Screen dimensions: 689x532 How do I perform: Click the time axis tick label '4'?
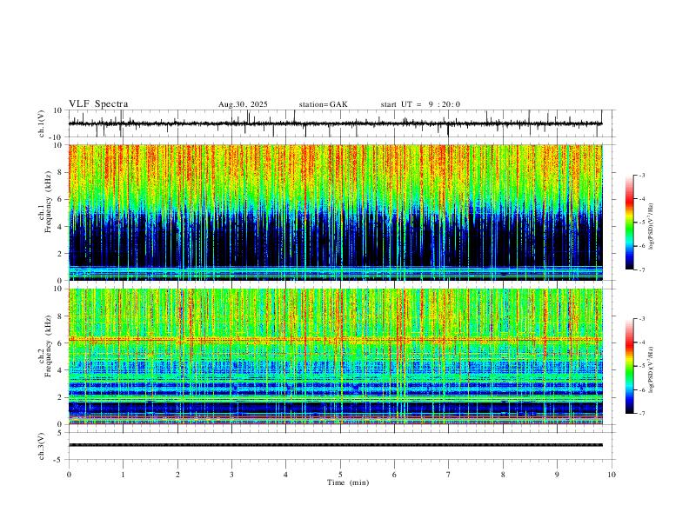click(x=285, y=475)
